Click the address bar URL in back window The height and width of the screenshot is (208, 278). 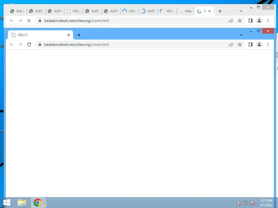77,21
